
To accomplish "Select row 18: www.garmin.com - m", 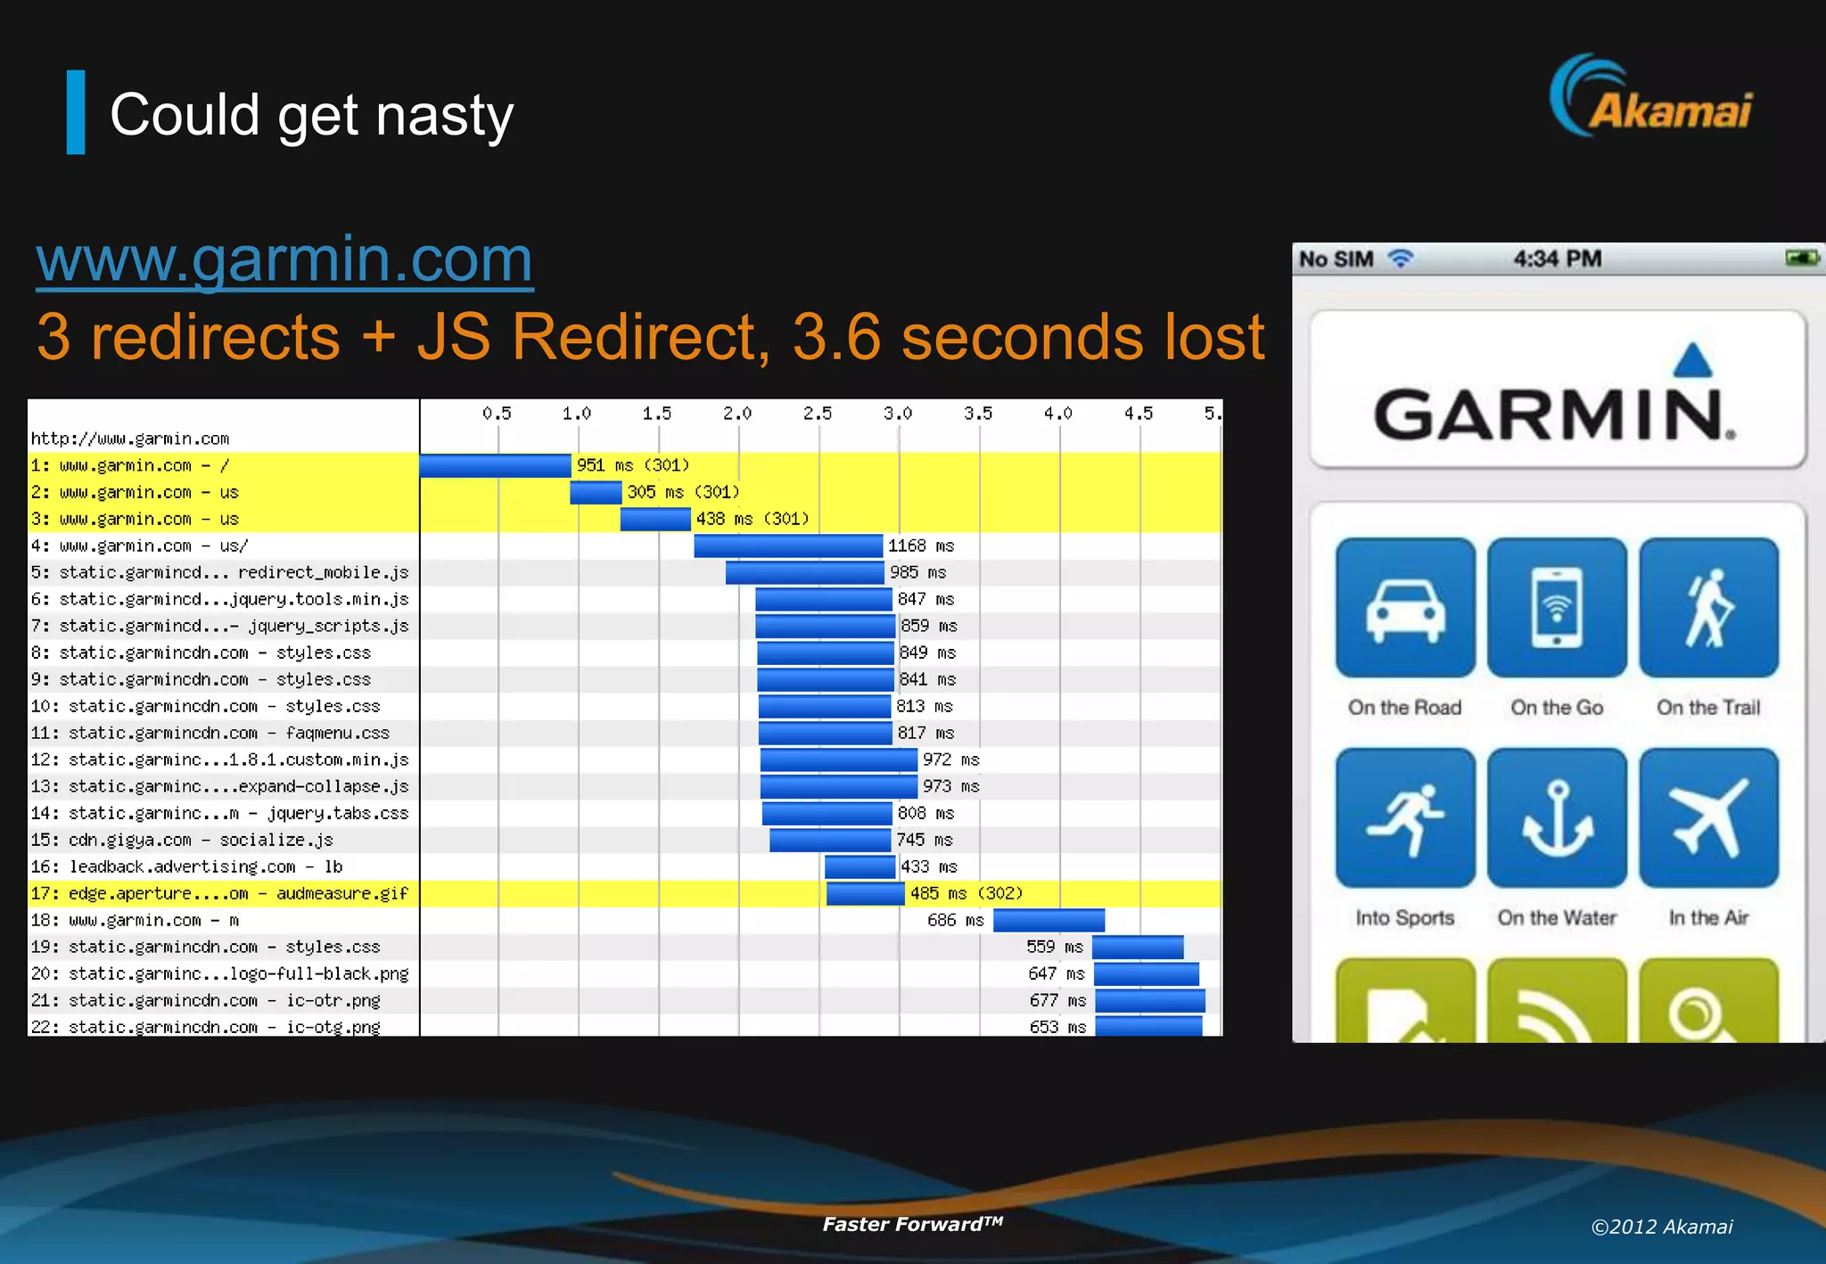I will pyautogui.click(x=624, y=920).
